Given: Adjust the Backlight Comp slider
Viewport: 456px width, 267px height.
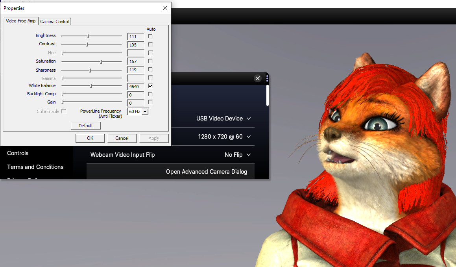Looking at the screenshot, I should click(x=92, y=94).
